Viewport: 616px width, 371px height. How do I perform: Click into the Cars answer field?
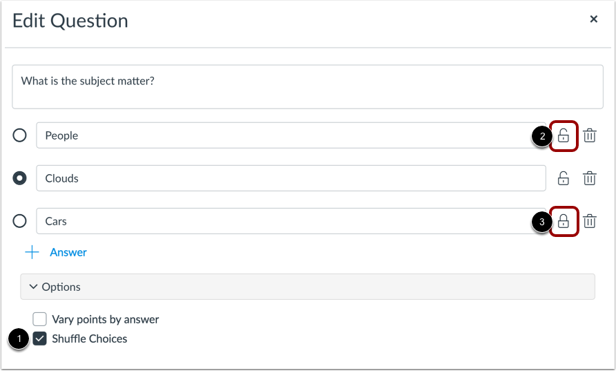276,221
